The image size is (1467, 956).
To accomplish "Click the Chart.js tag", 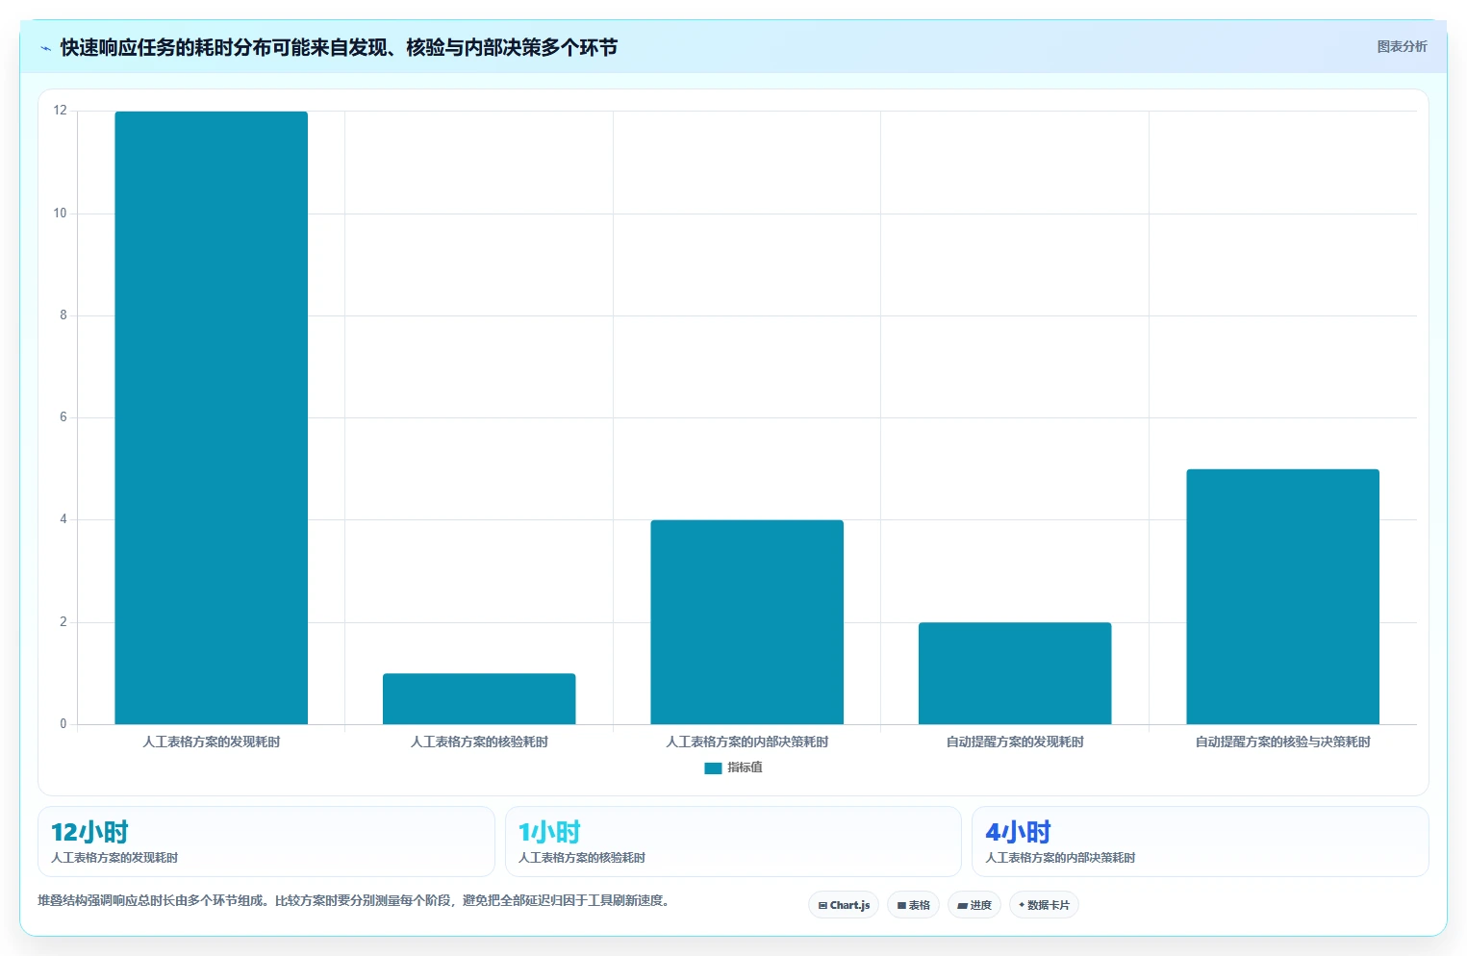I will click(844, 905).
